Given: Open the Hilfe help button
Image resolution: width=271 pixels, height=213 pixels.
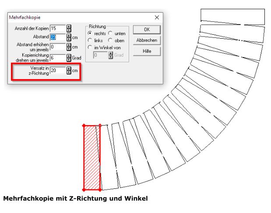Looking at the screenshot, I should 147,51.
